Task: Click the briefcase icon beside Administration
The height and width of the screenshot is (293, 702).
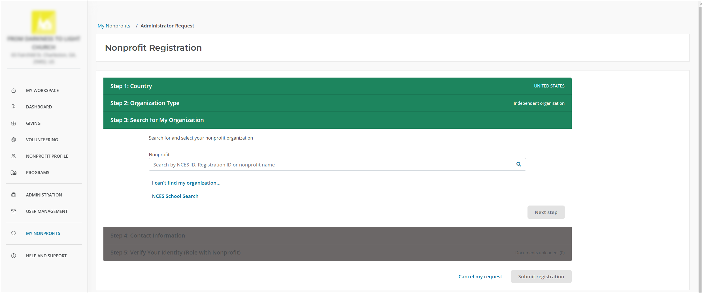Action: (x=14, y=195)
